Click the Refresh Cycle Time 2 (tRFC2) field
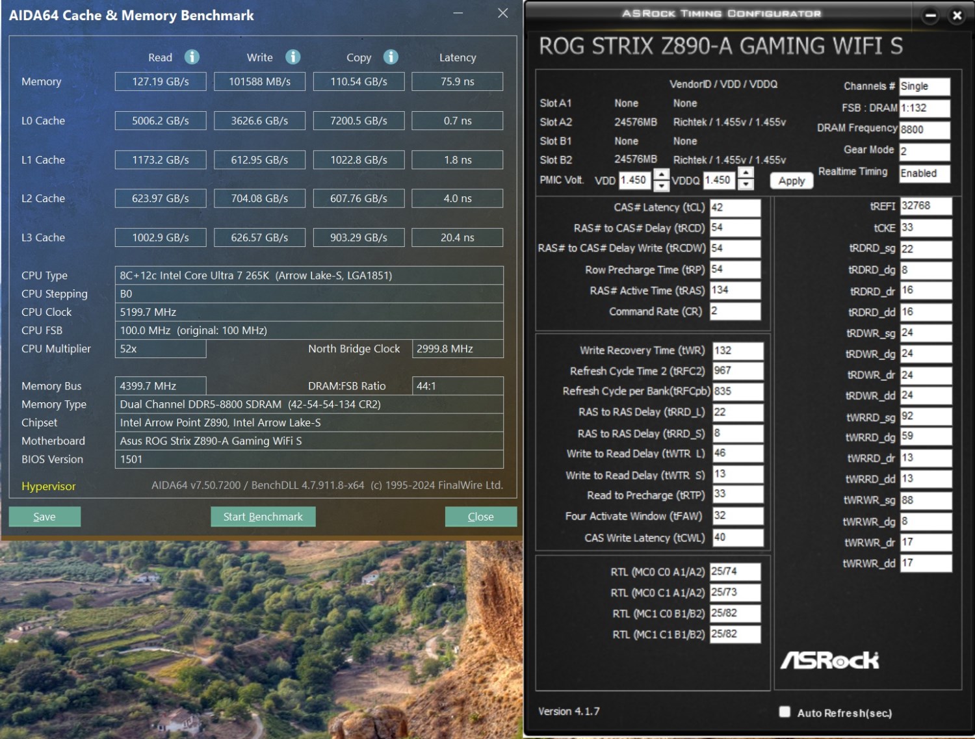 point(738,370)
